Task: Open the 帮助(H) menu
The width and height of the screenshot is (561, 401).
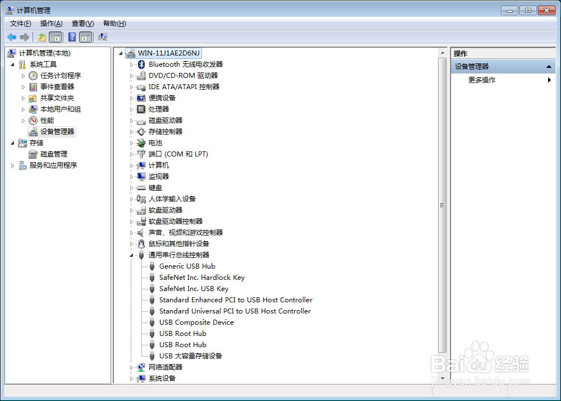Action: click(114, 24)
